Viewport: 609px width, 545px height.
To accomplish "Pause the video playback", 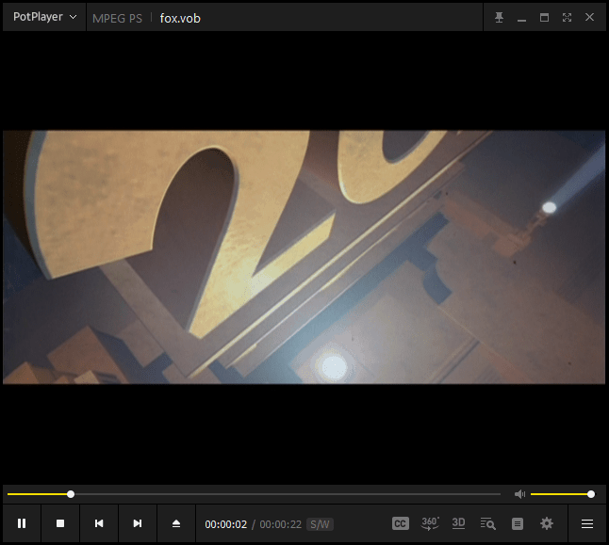I will click(22, 523).
